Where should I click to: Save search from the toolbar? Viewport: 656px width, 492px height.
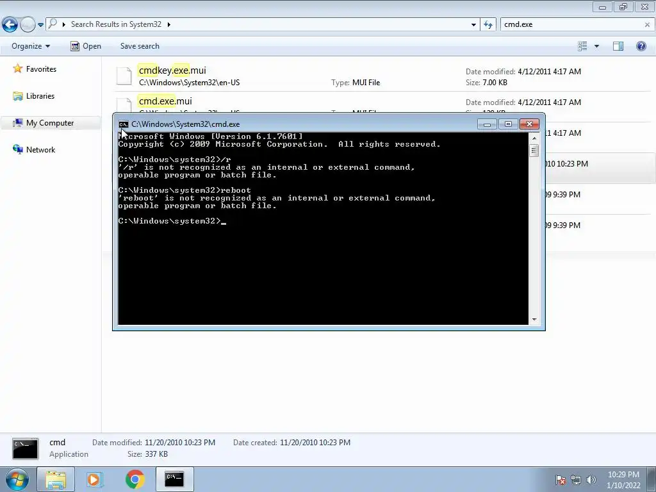click(140, 46)
